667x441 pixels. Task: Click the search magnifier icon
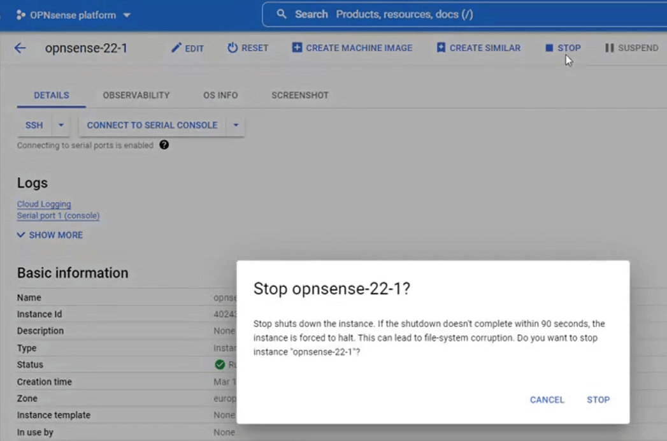(281, 14)
